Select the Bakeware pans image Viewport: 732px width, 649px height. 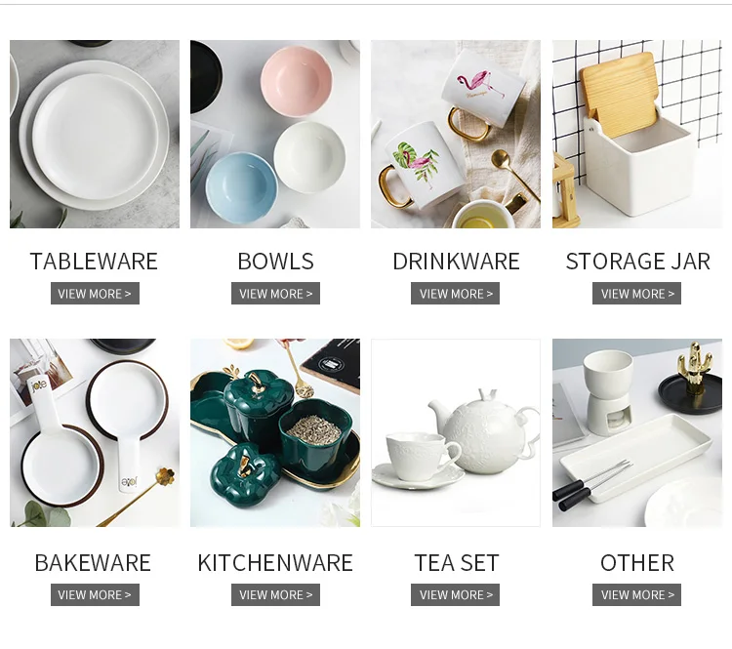point(95,432)
